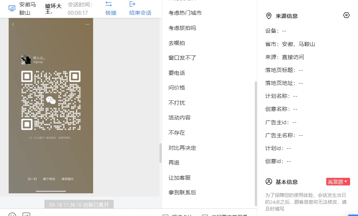Select quick reply 不打扰
The height and width of the screenshot is (216, 358).
pyautogui.click(x=176, y=103)
